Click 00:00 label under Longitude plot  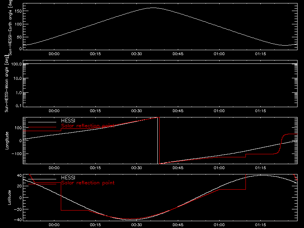pos(54,168)
